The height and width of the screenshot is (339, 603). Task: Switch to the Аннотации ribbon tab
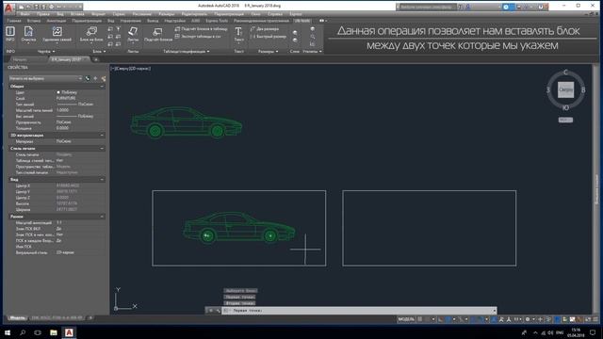[x=57, y=21]
